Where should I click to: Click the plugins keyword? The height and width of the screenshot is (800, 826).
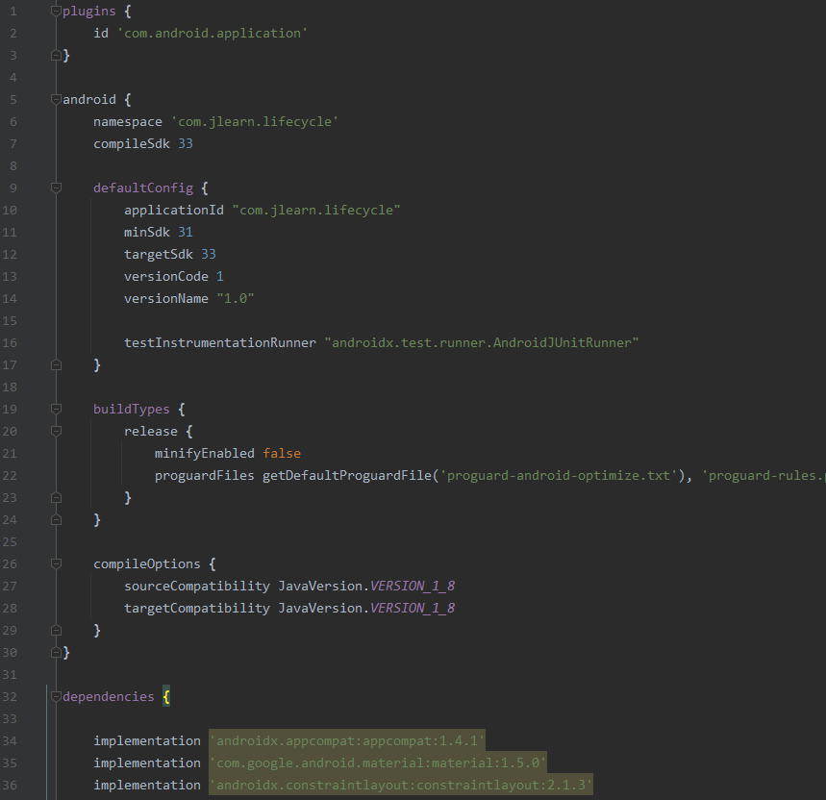(x=89, y=12)
